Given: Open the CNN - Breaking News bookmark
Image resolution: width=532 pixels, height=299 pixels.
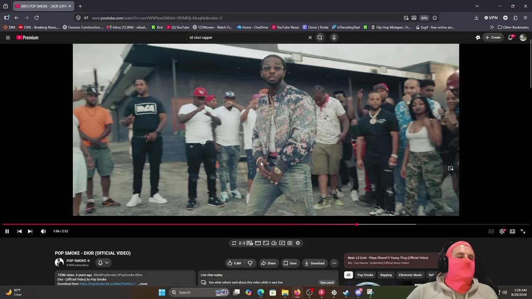Looking at the screenshot, I should pos(39,27).
